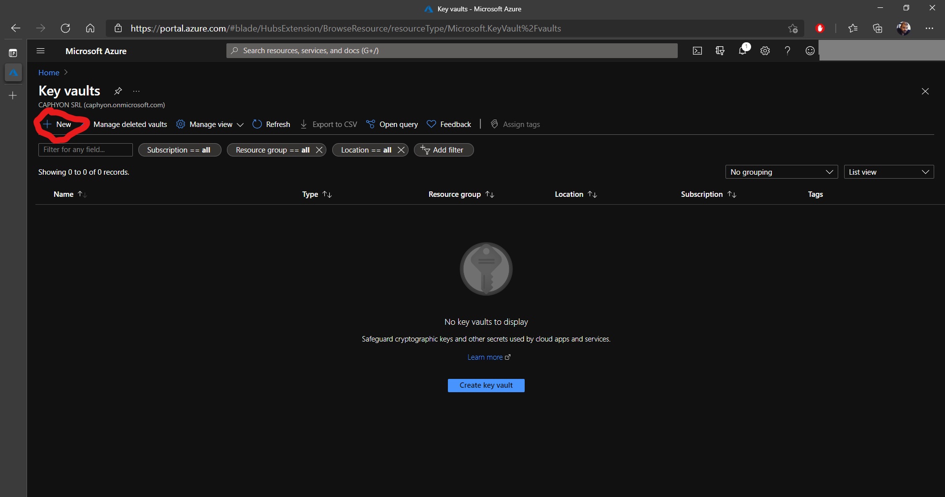This screenshot has width=945, height=497.
Task: Go to Home breadcrumb
Action: click(49, 73)
